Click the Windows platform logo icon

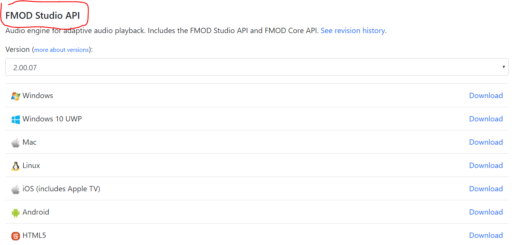(x=15, y=96)
